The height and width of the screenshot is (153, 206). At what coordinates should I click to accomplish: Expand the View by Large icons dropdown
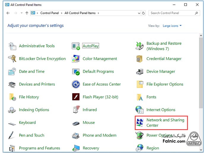[172, 26]
